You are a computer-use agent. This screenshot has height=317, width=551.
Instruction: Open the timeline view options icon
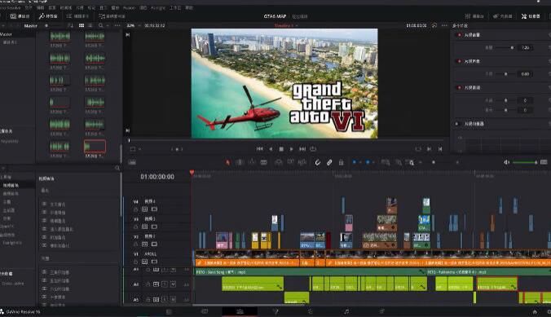[132, 162]
